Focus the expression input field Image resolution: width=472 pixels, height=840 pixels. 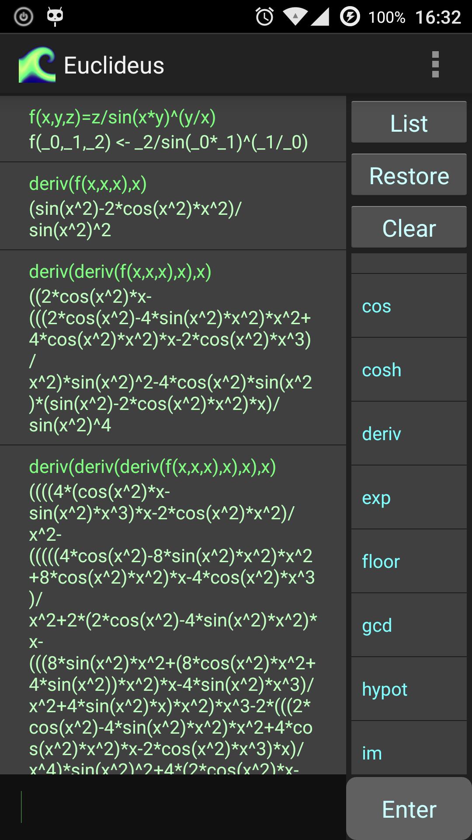[173, 807]
